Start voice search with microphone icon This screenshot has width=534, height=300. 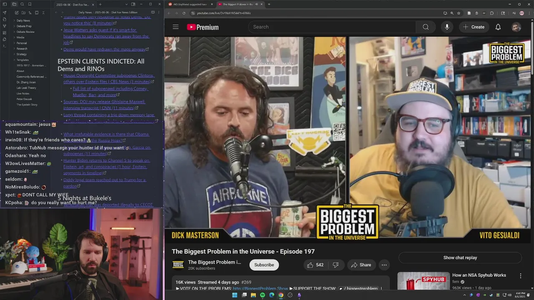(447, 27)
